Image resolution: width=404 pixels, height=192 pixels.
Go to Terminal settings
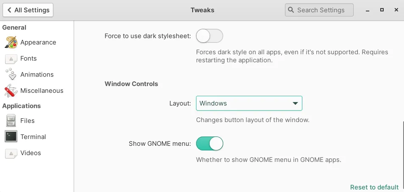(x=33, y=137)
